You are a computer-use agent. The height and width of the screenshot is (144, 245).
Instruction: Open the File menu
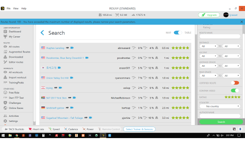tap(9, 8)
